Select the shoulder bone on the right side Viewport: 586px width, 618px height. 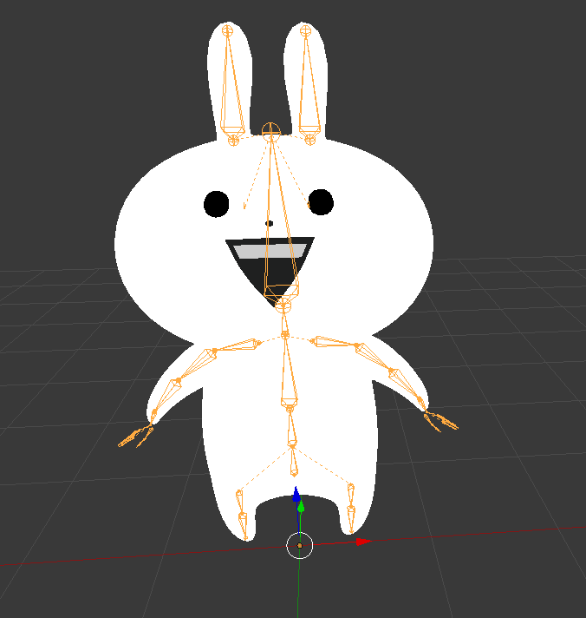pos(335,342)
